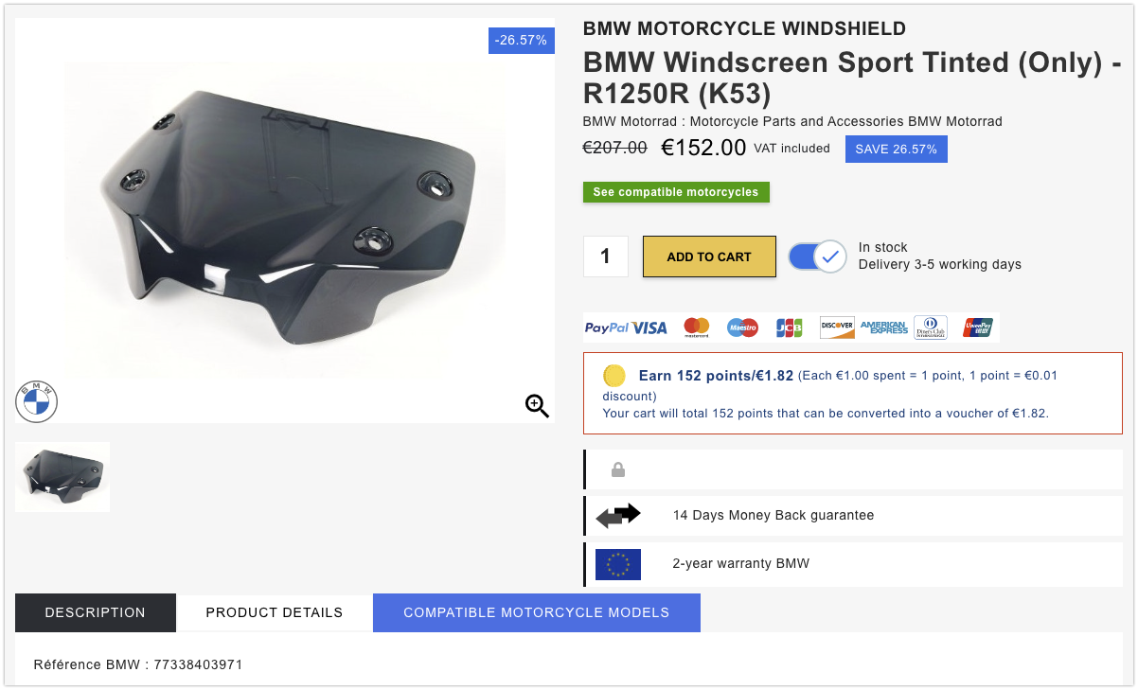Click the padlock secure payment icon
Image resolution: width=1138 pixels, height=690 pixels.
tap(618, 469)
